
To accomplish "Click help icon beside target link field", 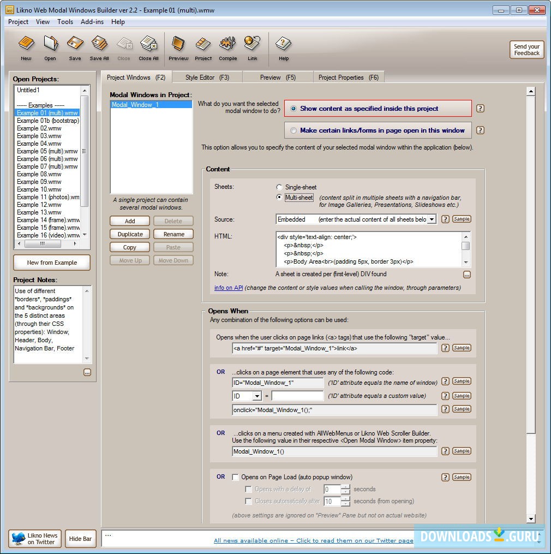I will coord(445,348).
